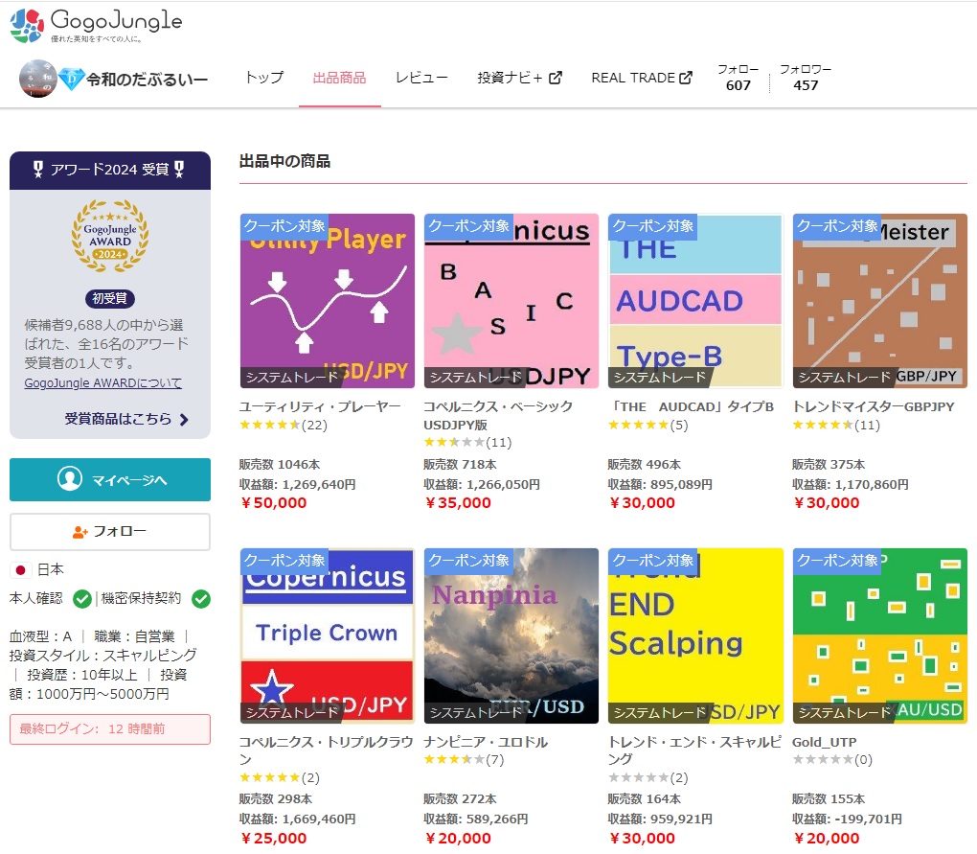This screenshot has width=977, height=854.
Task: Click the ¥35,000 price
Action: 457,503
